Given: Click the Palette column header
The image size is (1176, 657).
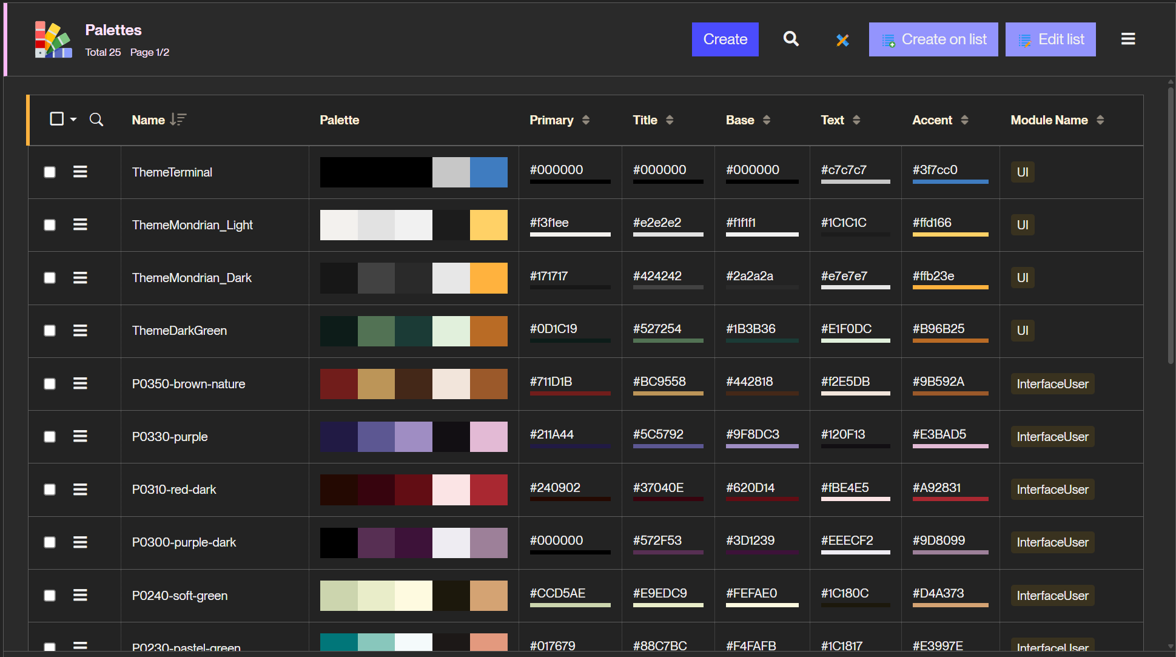Looking at the screenshot, I should point(340,120).
